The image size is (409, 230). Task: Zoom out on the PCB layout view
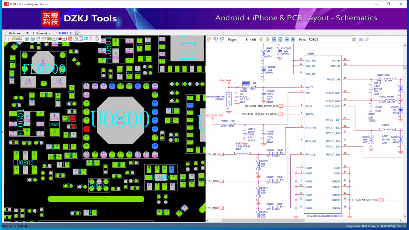[x=32, y=39]
